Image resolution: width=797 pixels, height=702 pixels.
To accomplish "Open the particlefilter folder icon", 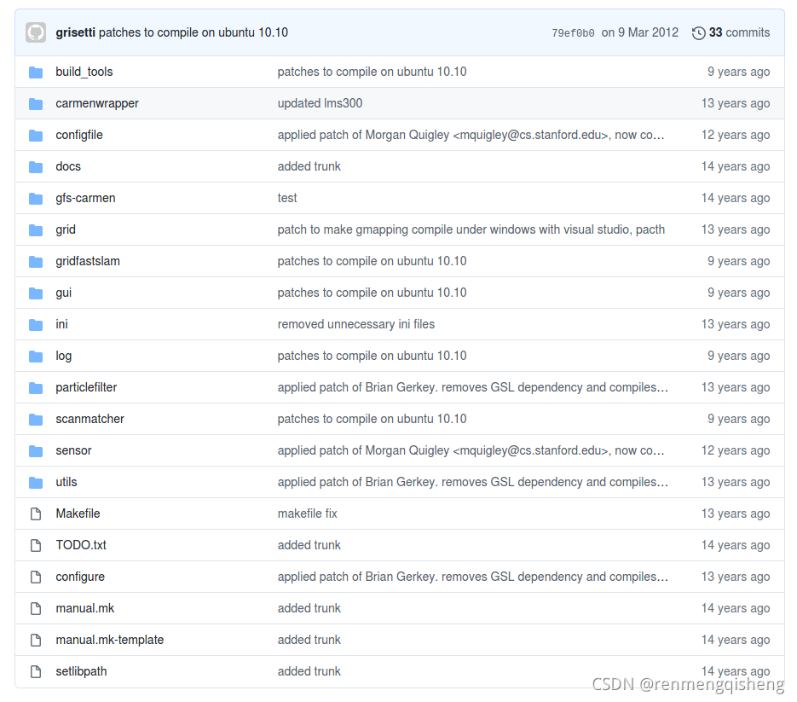I will coord(35,387).
